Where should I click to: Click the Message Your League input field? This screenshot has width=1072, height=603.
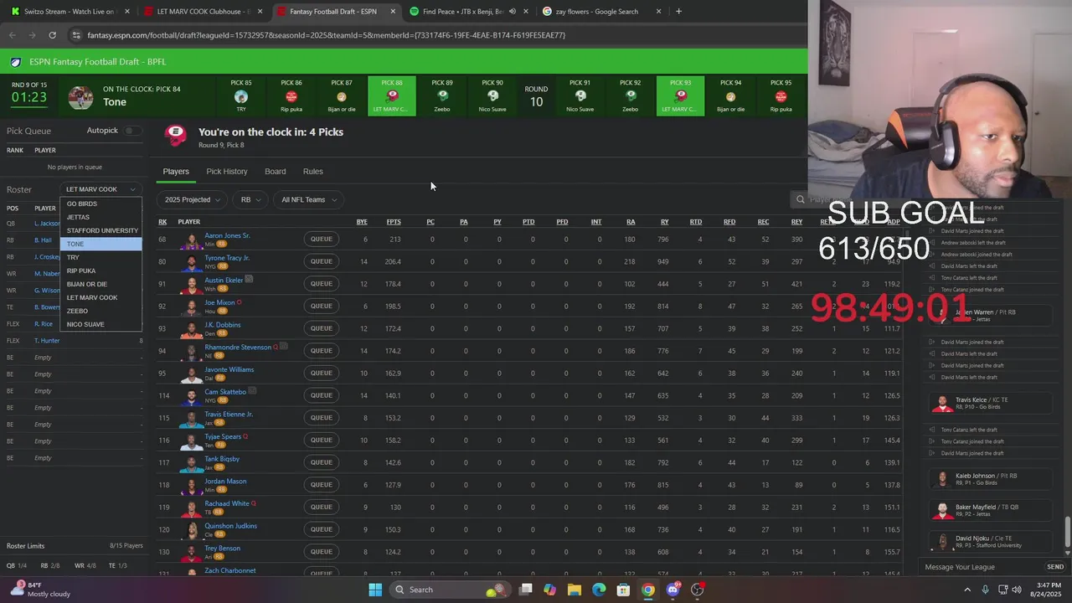pyautogui.click(x=982, y=567)
